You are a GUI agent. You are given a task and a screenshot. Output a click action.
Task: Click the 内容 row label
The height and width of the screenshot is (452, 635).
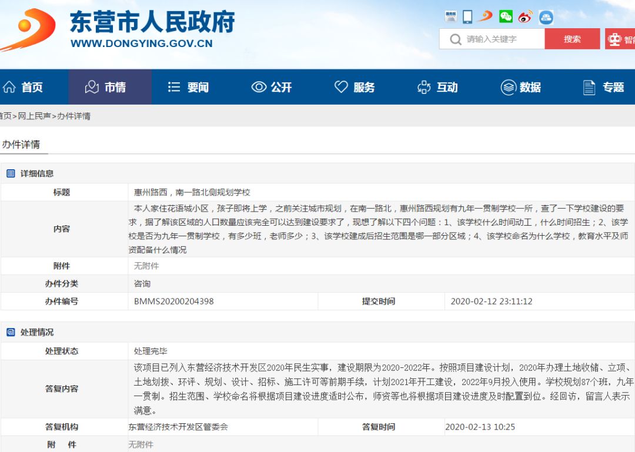coord(62,229)
